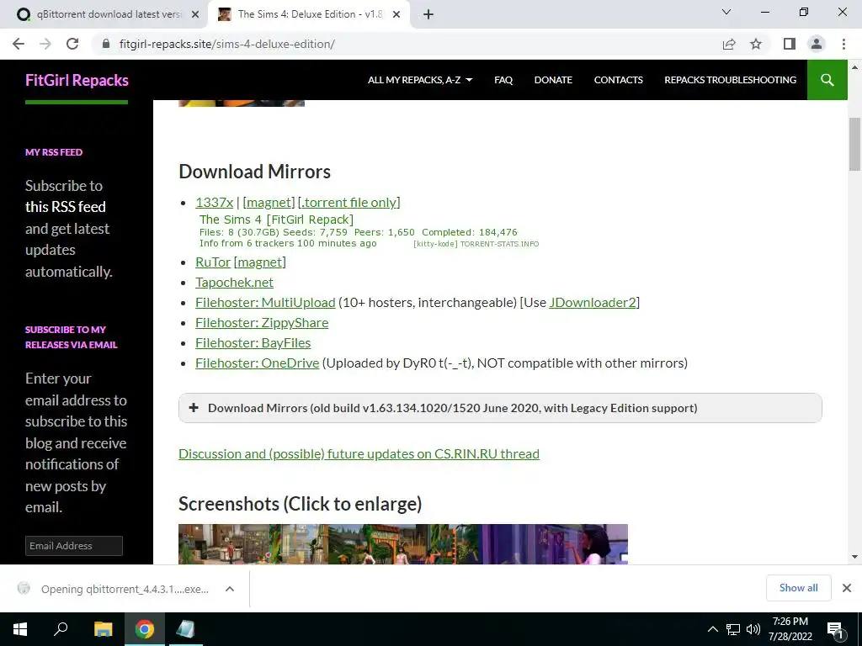Image resolution: width=862 pixels, height=646 pixels.
Task: Open Windows taskbar search
Action: tap(61, 629)
